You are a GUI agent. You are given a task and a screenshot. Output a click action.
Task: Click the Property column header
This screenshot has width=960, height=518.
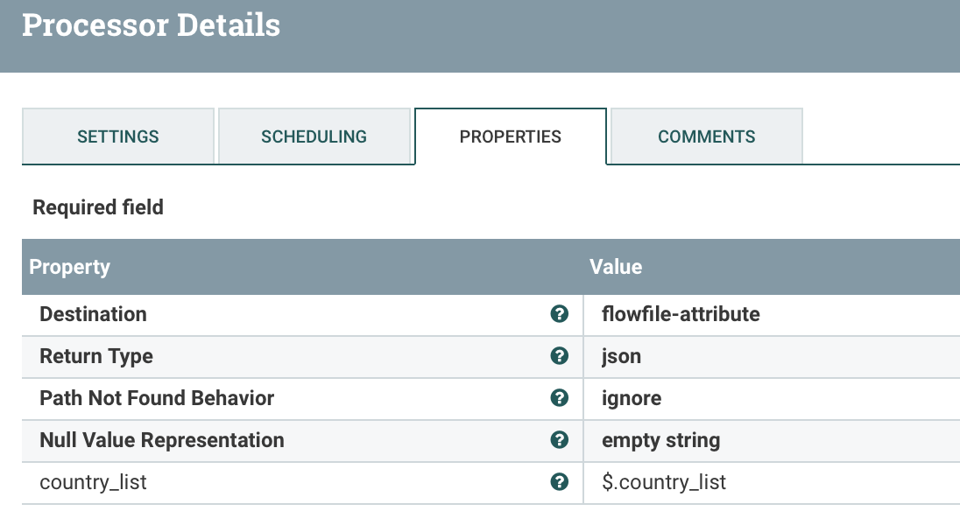(70, 267)
